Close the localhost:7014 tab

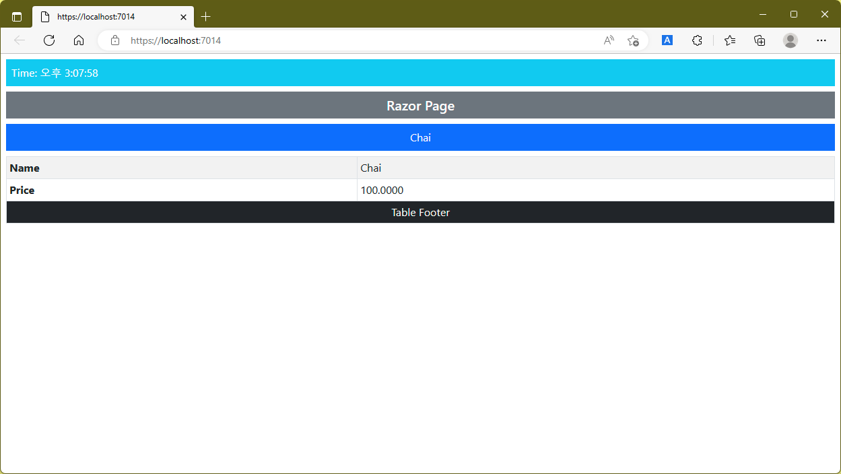click(x=183, y=17)
